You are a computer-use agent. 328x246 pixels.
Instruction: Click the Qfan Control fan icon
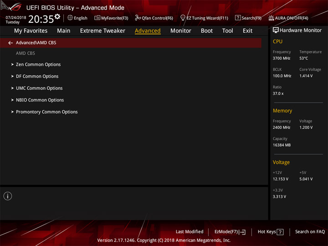[x=138, y=18]
